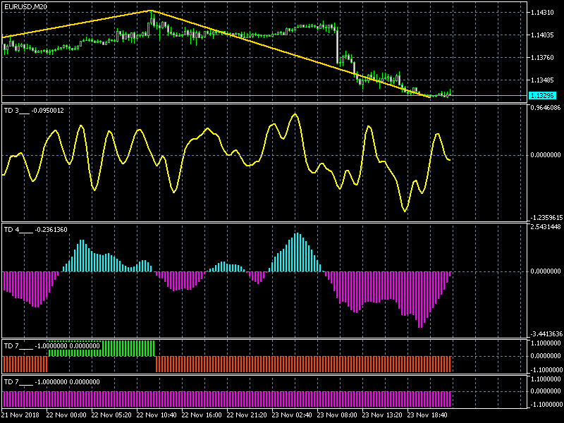Click the 23 Nov 08:00 time label
This screenshot has height=423, width=564.
click(337, 415)
